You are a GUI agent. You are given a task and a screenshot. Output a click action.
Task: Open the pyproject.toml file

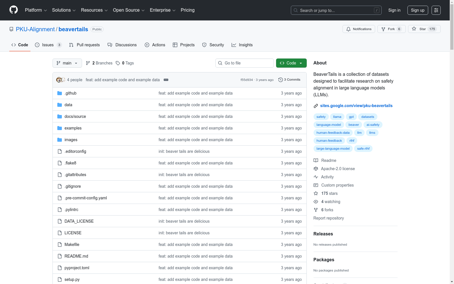click(77, 268)
